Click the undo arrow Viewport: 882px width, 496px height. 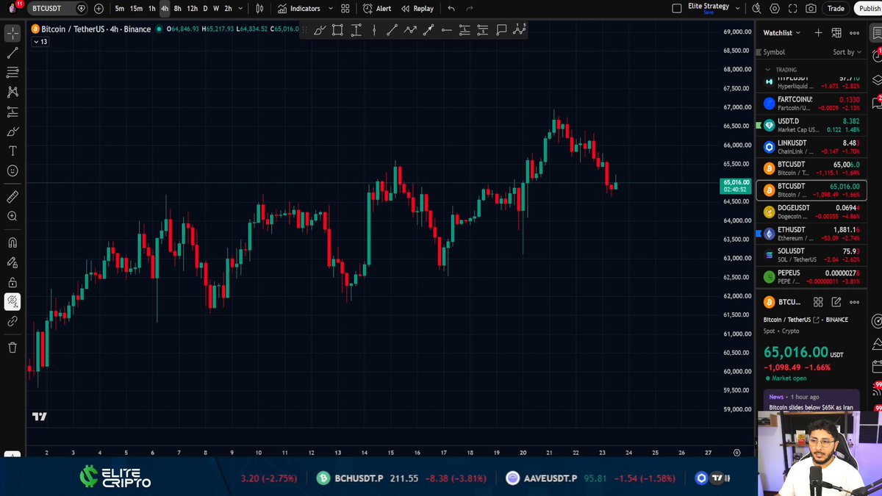[x=451, y=9]
